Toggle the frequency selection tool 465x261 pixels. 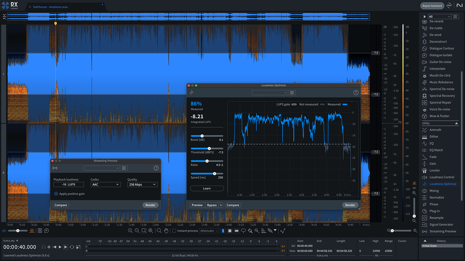(236, 231)
